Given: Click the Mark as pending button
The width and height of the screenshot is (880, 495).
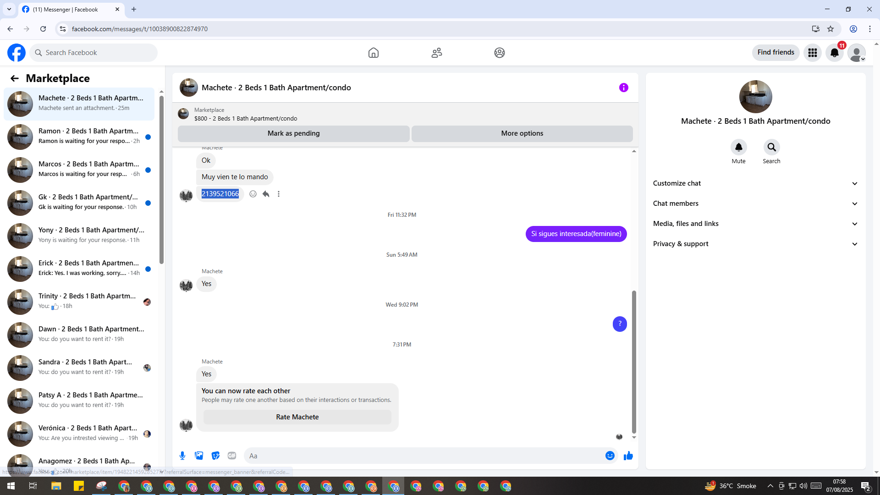Looking at the screenshot, I should (x=294, y=133).
